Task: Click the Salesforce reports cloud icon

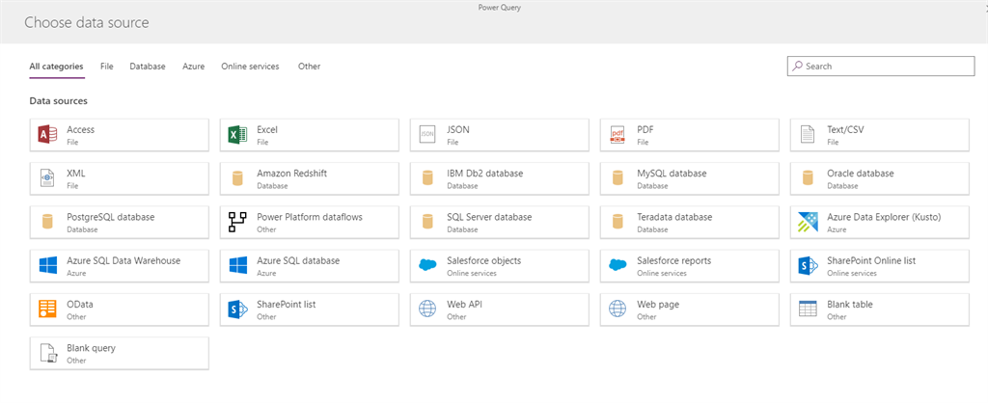Action: tap(617, 265)
